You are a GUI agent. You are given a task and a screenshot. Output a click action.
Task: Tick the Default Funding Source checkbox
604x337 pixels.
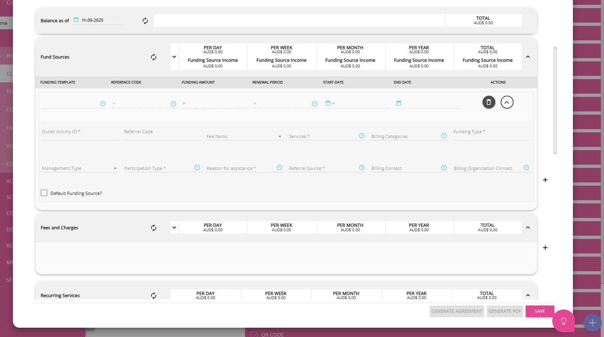tap(44, 193)
